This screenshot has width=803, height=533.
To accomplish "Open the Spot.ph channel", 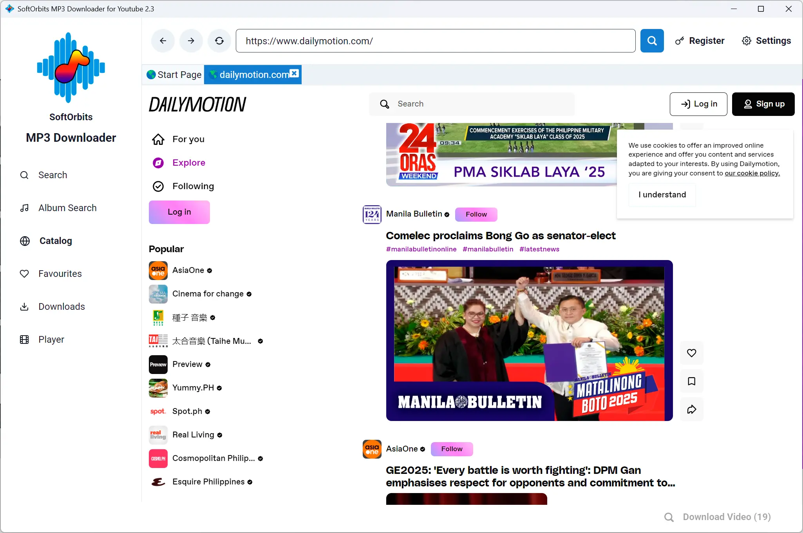I will coord(180,411).
